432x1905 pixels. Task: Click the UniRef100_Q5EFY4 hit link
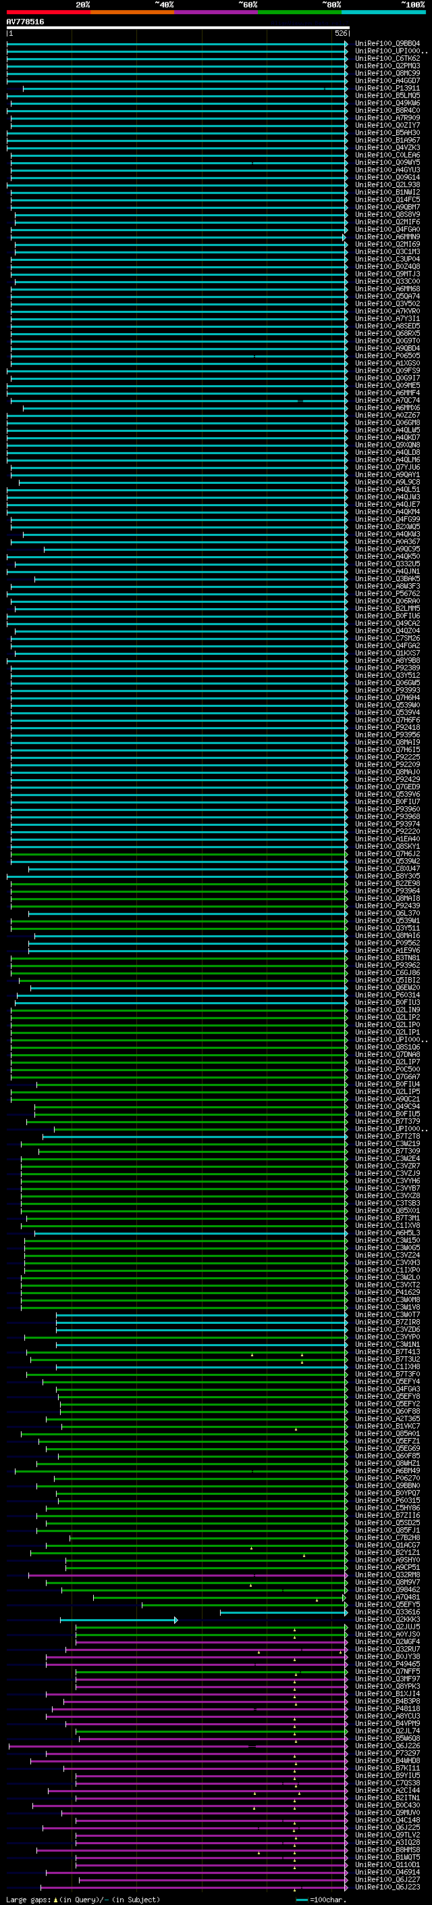387,1381
